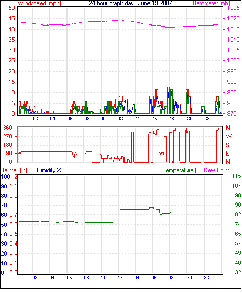Screen dimensions: 242x293
Task: Click the E compass direction label
Action: (227, 154)
